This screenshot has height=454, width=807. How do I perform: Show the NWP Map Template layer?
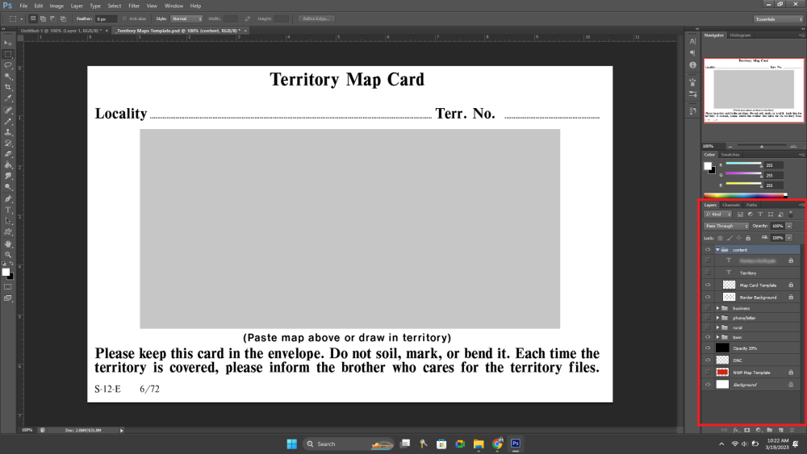pyautogui.click(x=708, y=373)
